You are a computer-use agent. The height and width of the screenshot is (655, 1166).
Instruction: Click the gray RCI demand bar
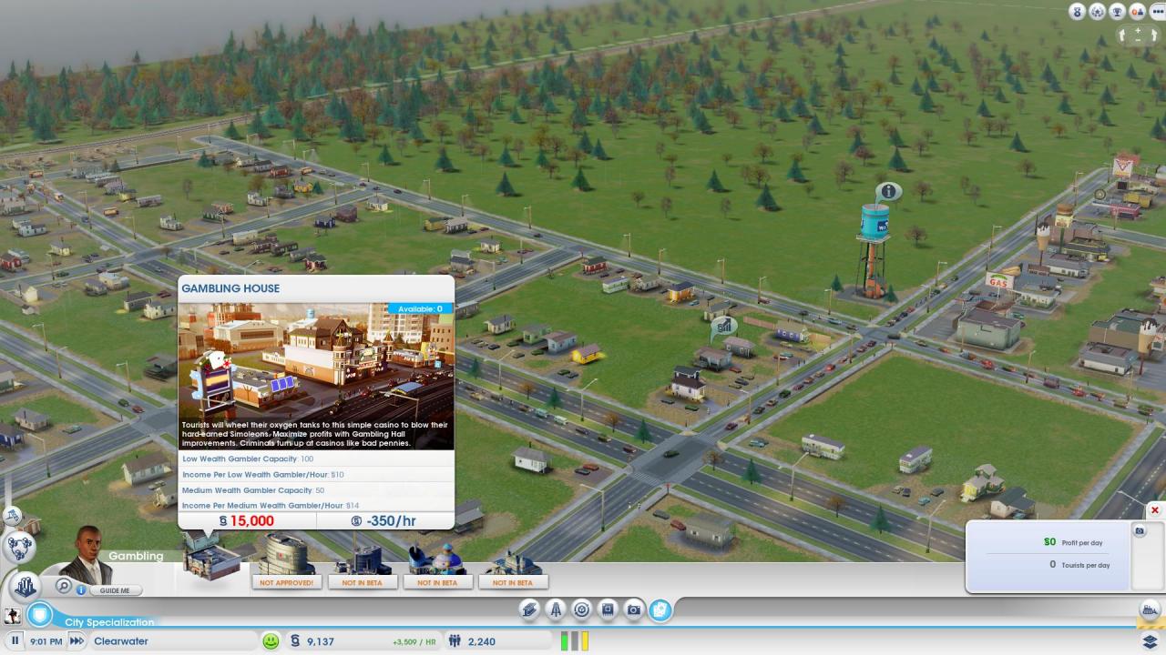pos(575,641)
